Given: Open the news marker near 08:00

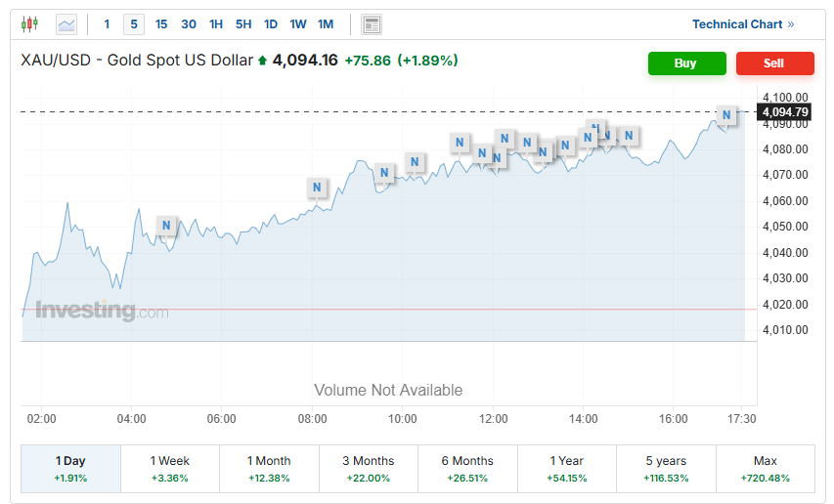Looking at the screenshot, I should click(x=317, y=187).
